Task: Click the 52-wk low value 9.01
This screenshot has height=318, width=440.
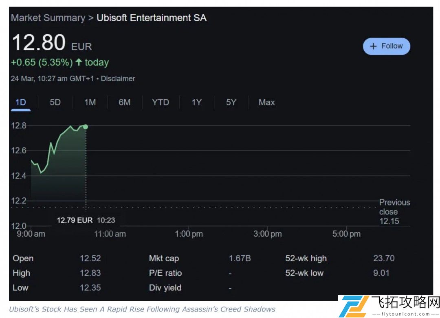Action: pos(381,273)
